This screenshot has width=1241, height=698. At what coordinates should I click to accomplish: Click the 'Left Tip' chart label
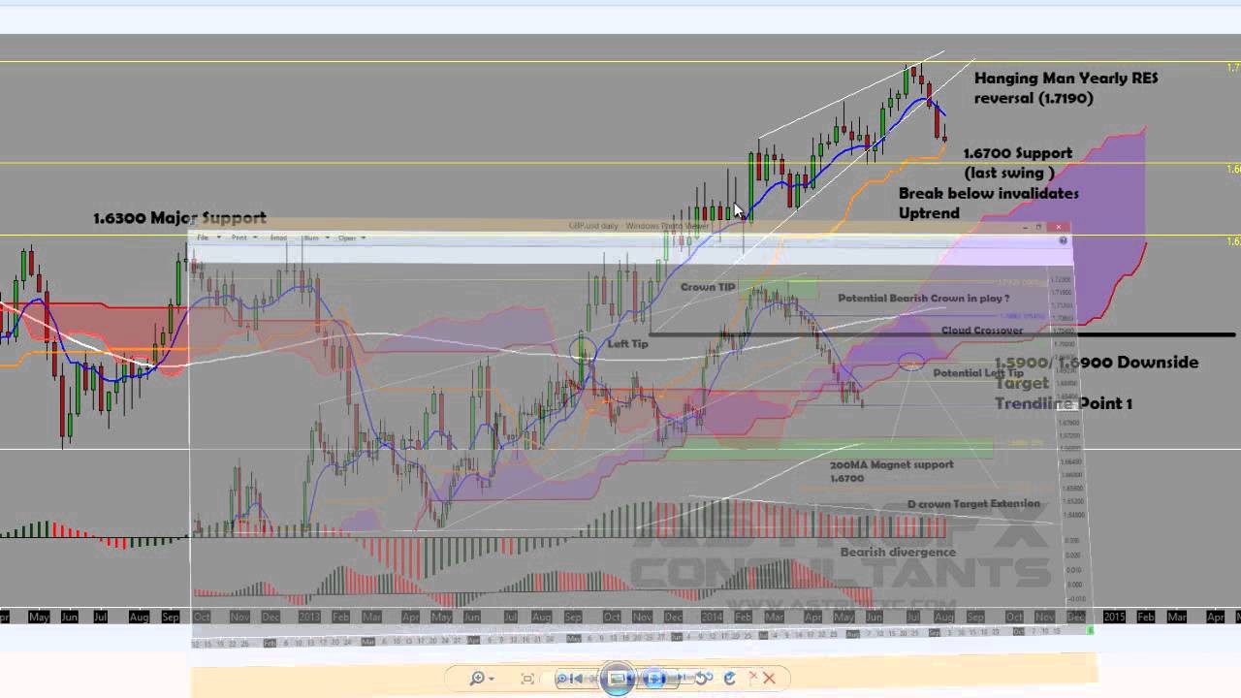point(627,344)
